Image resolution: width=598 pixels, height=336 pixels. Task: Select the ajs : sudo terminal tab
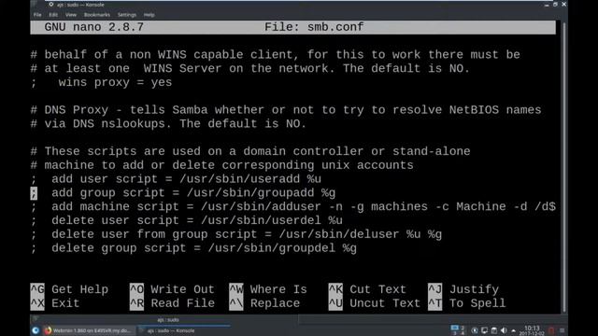[168, 320]
